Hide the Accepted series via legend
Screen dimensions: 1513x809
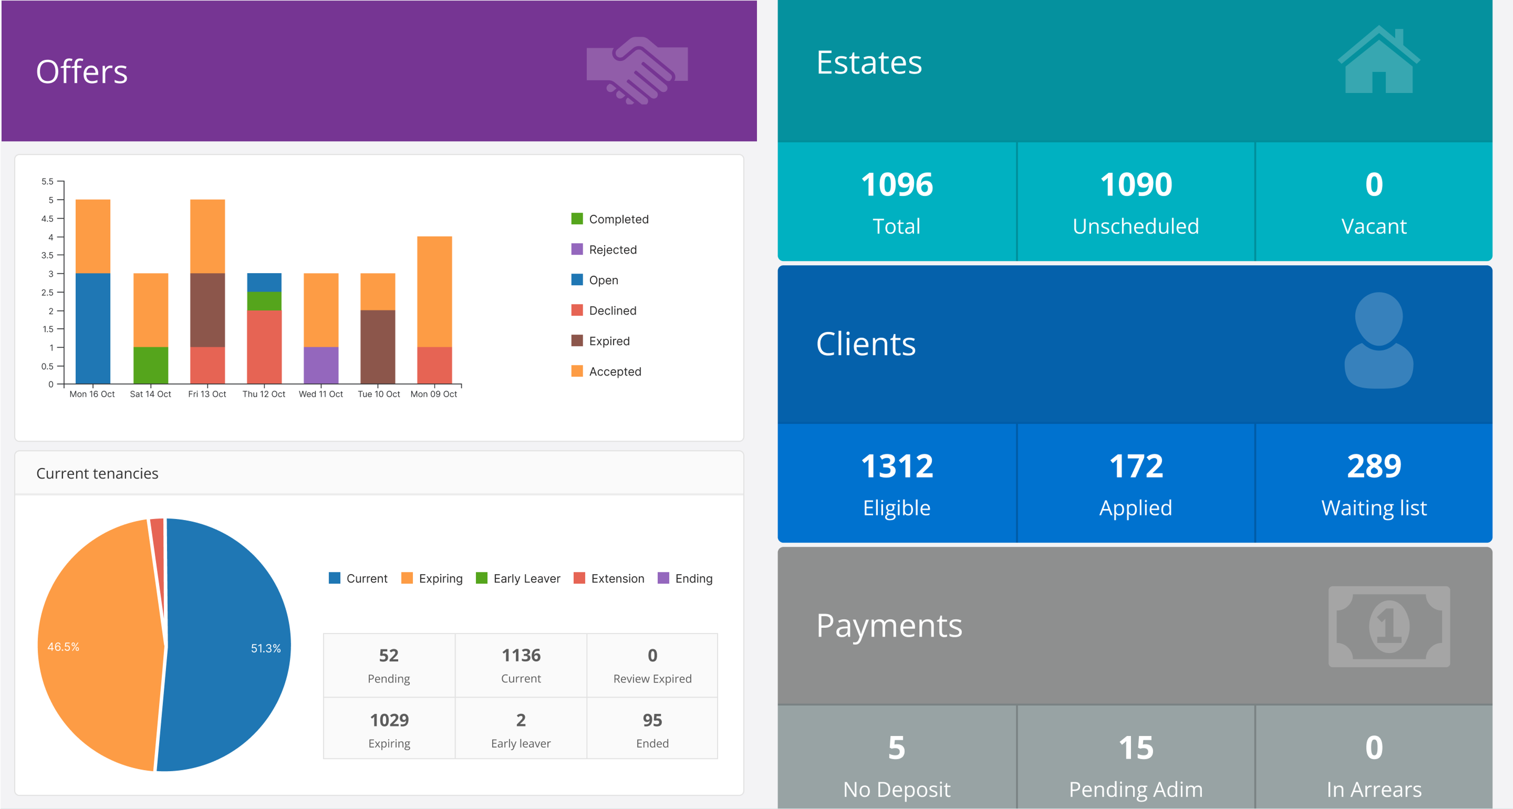coord(614,371)
